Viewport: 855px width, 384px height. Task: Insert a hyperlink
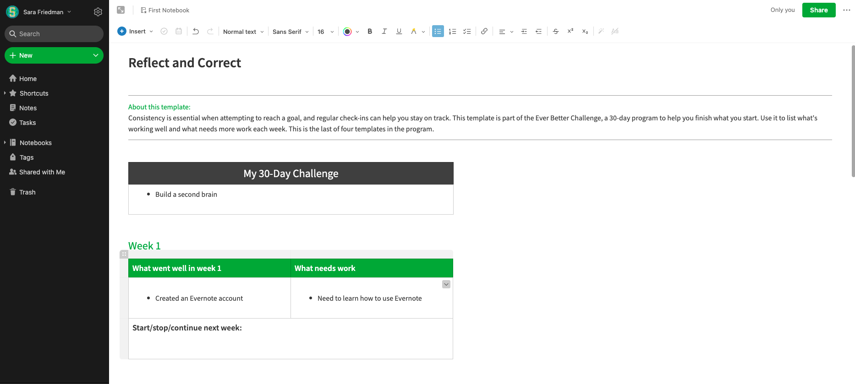[484, 31]
